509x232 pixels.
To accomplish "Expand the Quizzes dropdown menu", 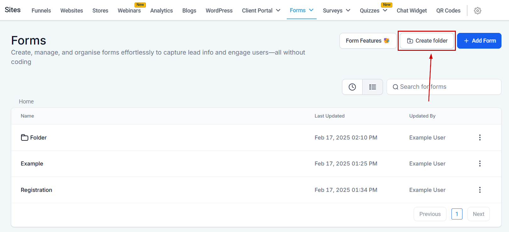I will pos(385,11).
